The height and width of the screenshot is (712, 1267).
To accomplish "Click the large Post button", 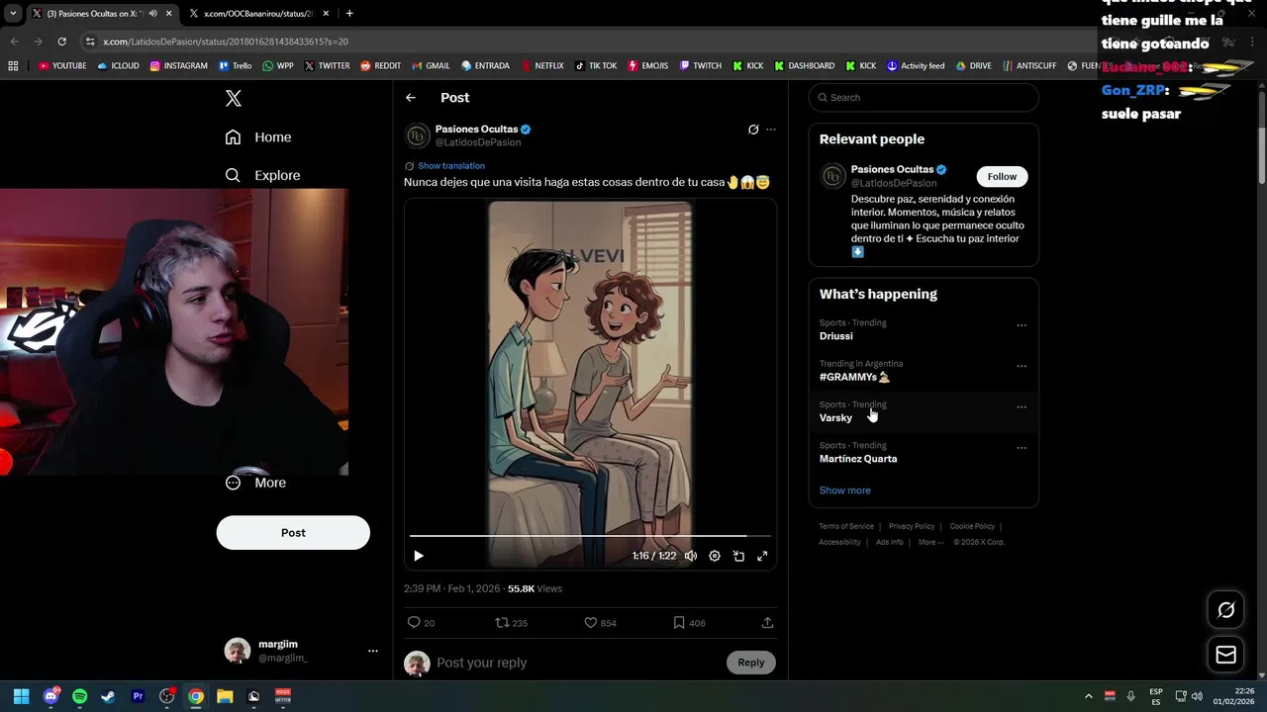I will coord(293,533).
